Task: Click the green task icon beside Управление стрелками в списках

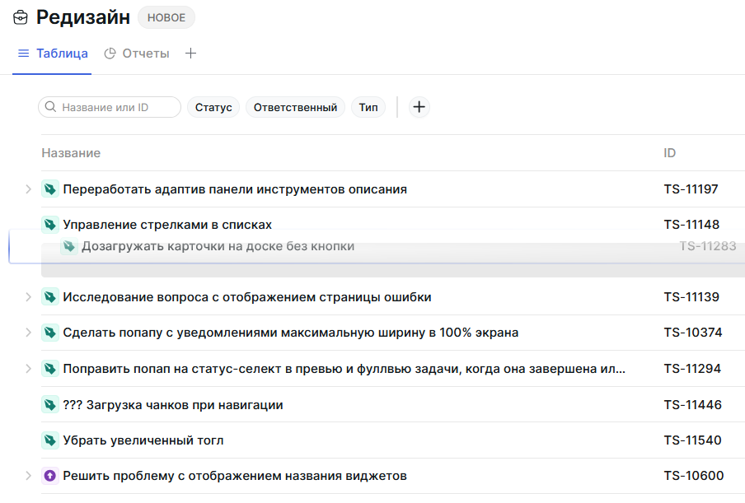Action: [50, 224]
